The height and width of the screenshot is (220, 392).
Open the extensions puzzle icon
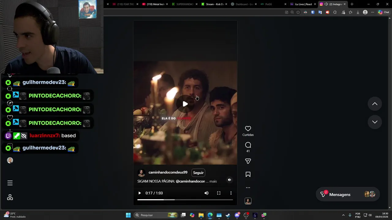pos(335,12)
